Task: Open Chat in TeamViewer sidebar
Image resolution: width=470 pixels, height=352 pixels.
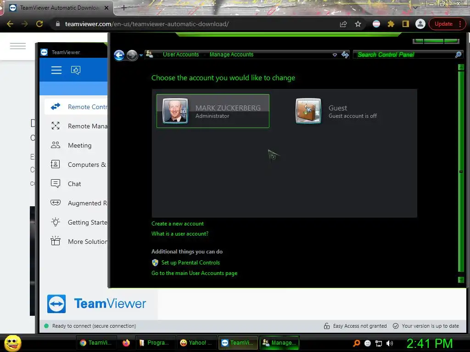Action: [x=77, y=183]
